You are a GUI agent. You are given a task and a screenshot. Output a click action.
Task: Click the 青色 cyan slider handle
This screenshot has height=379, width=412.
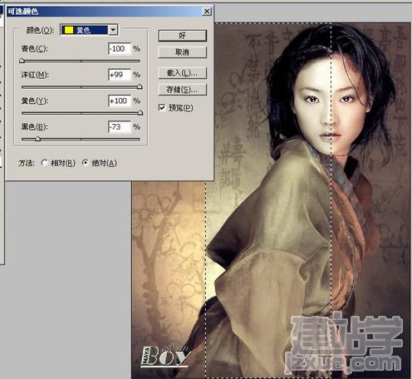(x=22, y=61)
